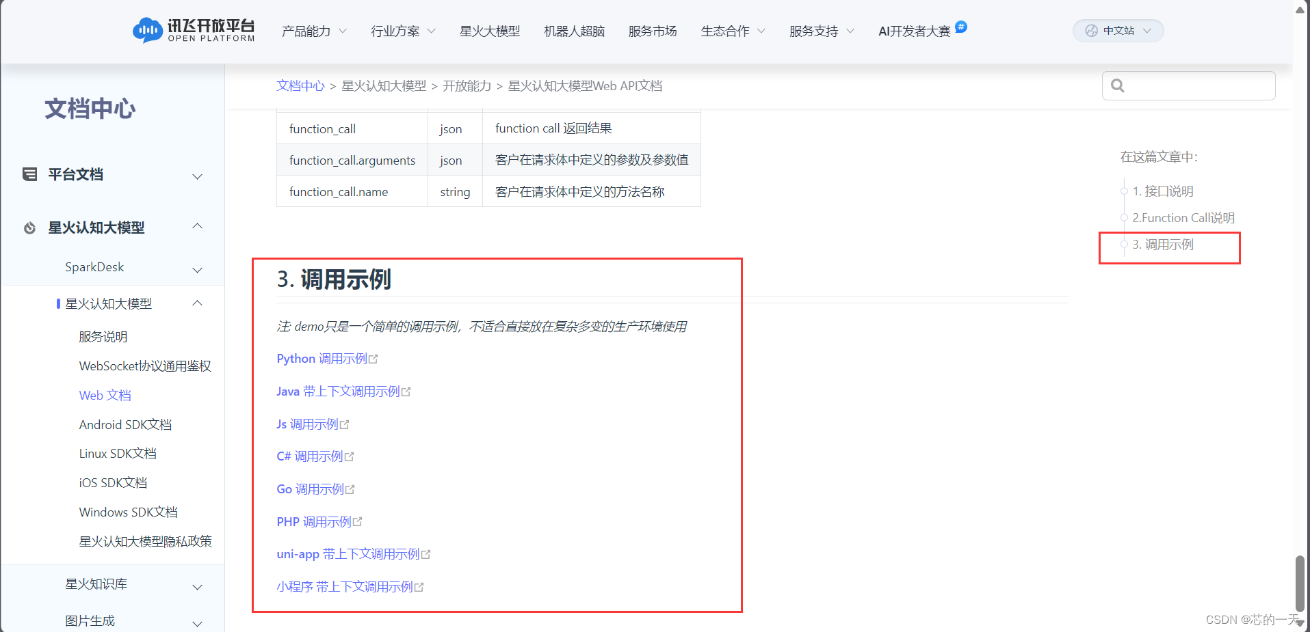Jump to 2.Function Call说明 in outline
1310x632 pixels.
point(1183,218)
